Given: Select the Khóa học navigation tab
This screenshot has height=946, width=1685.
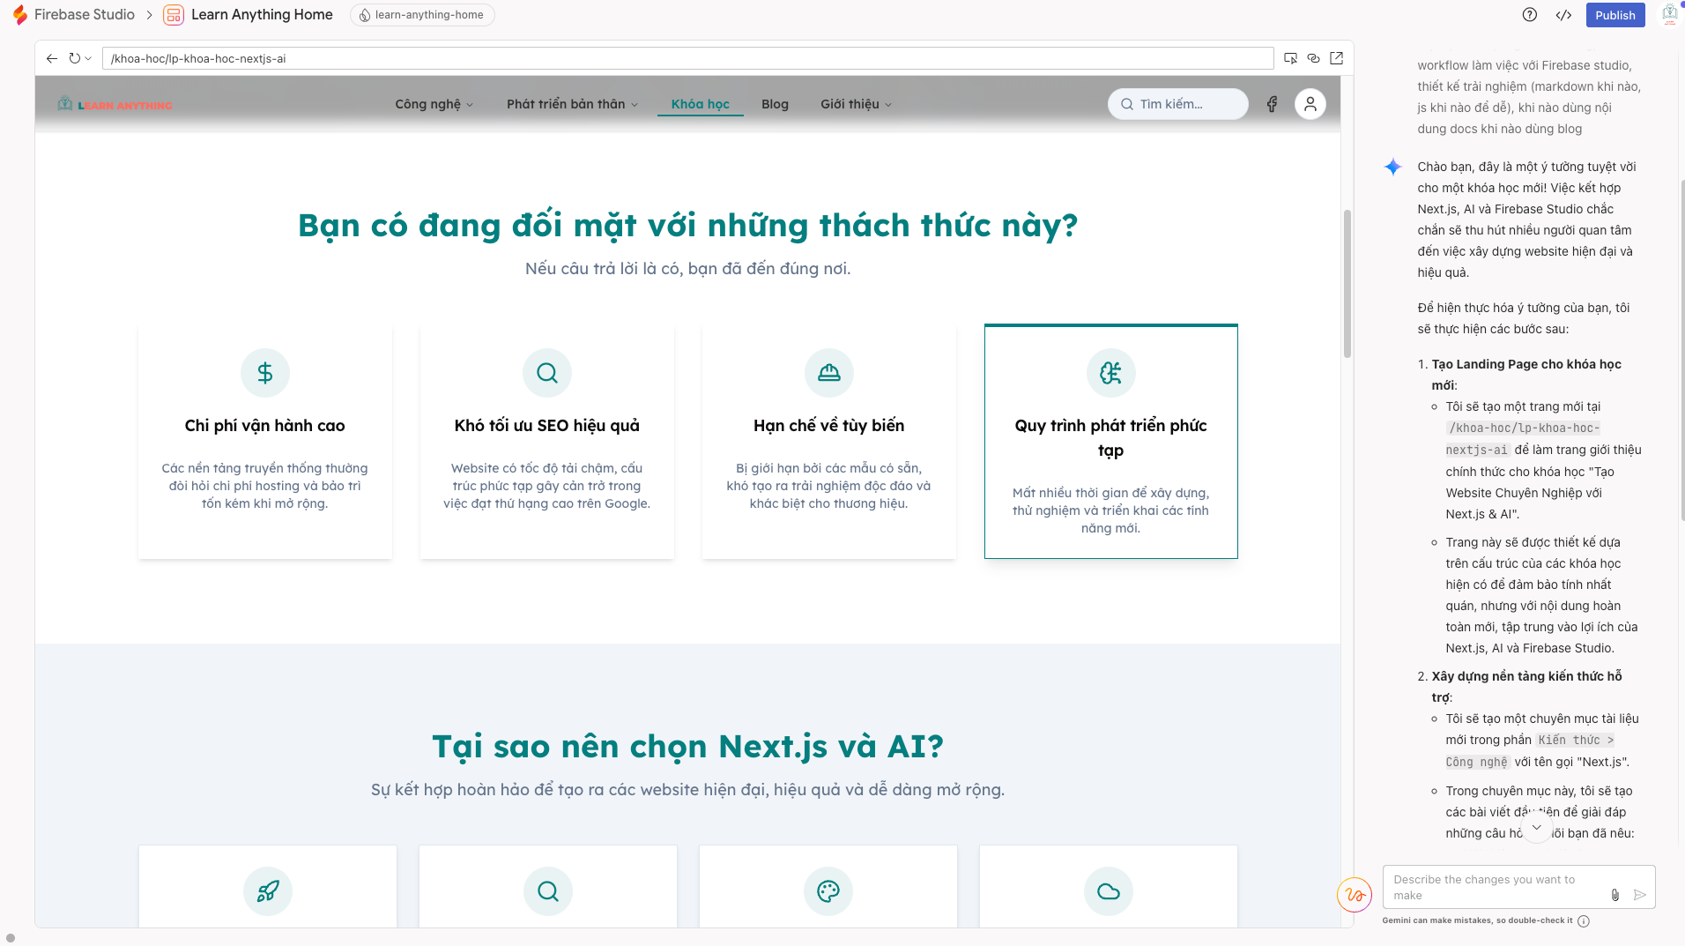Looking at the screenshot, I should [x=700, y=104].
